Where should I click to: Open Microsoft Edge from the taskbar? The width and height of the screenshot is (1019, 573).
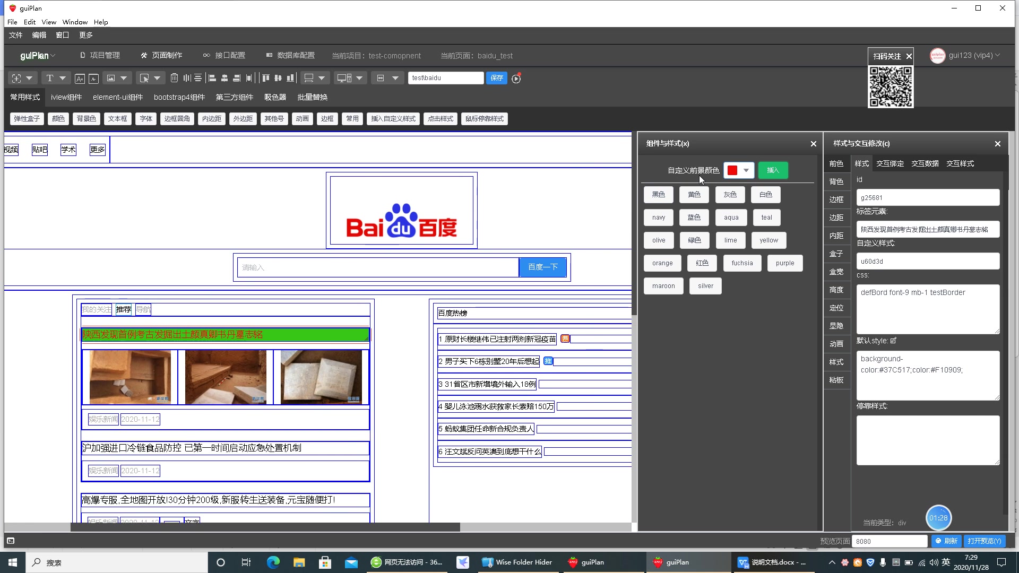click(x=273, y=562)
